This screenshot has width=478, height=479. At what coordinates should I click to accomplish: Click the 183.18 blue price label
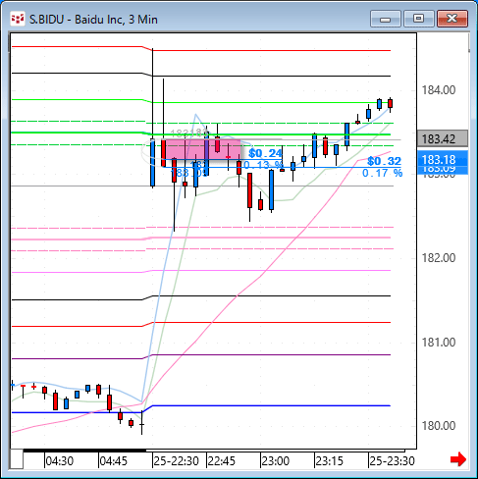pyautogui.click(x=443, y=159)
